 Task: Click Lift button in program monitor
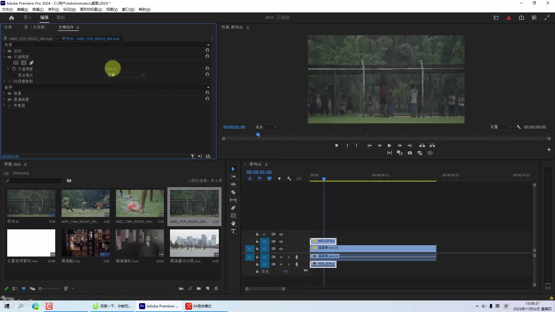(x=422, y=146)
